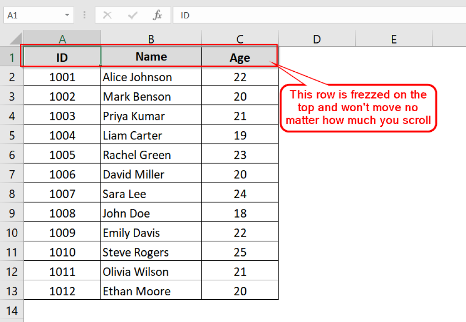Select row 14 header

pos(12,311)
